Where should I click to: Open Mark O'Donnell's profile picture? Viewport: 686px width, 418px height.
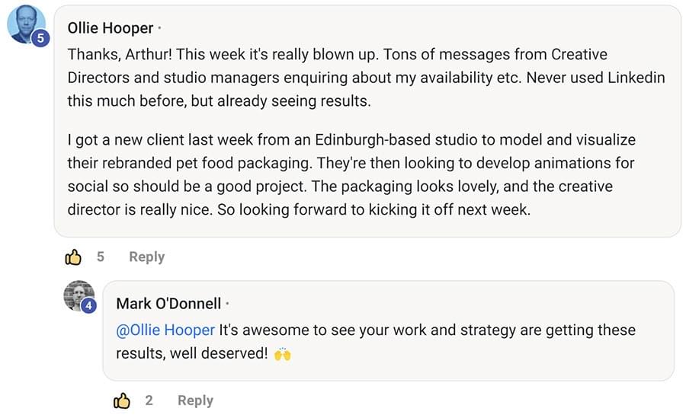click(x=79, y=295)
